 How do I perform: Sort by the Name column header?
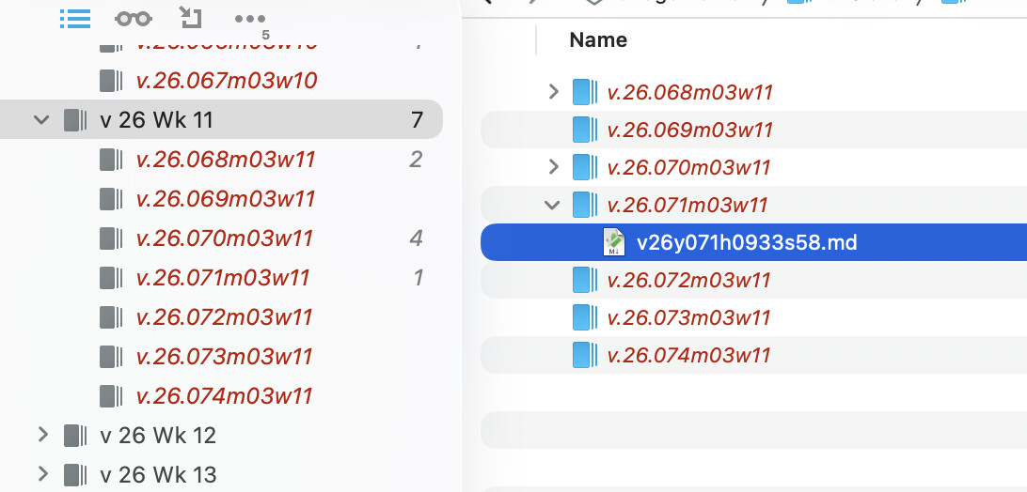click(598, 39)
